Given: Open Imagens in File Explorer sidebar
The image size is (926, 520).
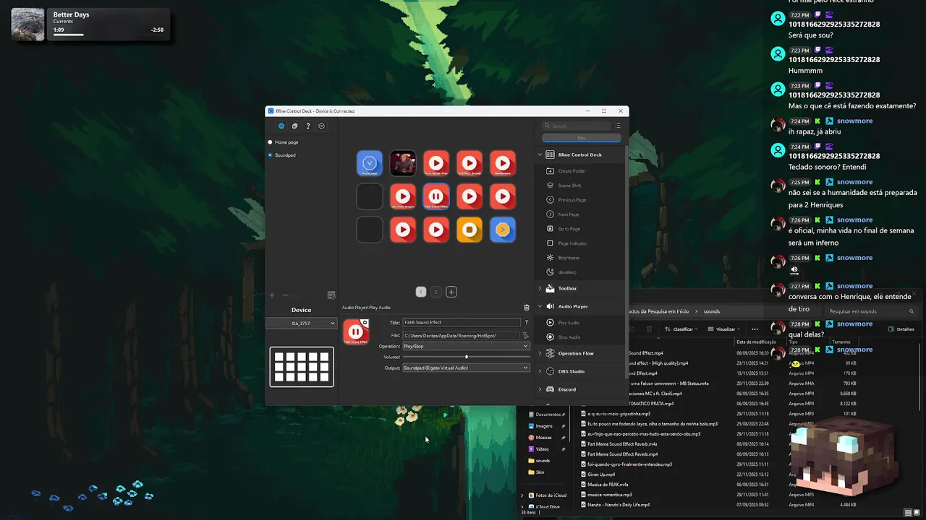Looking at the screenshot, I should [x=544, y=426].
